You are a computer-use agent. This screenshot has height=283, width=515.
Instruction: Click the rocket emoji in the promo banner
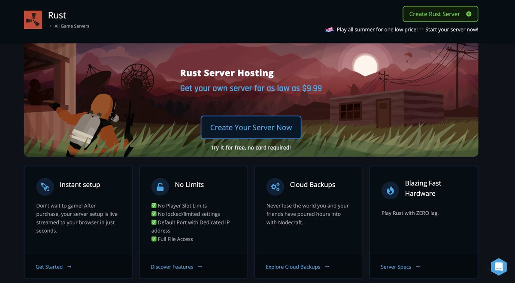coord(329,29)
